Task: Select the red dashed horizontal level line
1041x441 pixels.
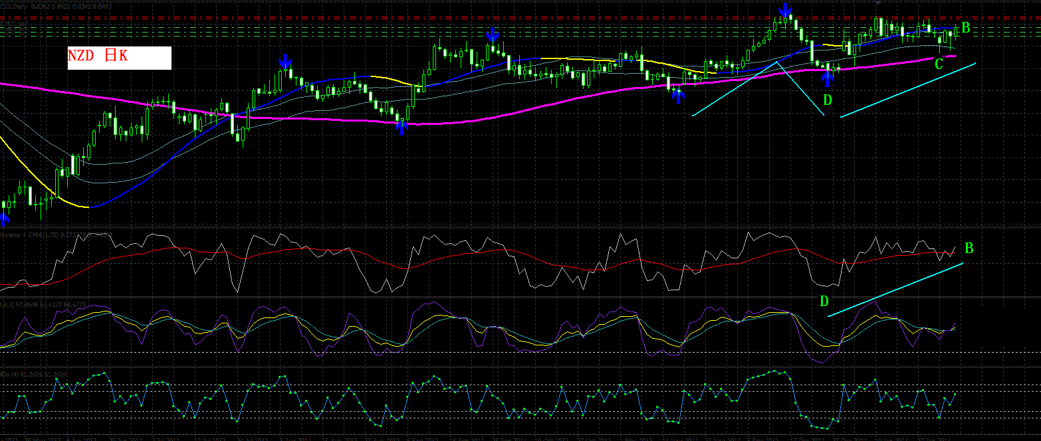Action: [x=520, y=19]
